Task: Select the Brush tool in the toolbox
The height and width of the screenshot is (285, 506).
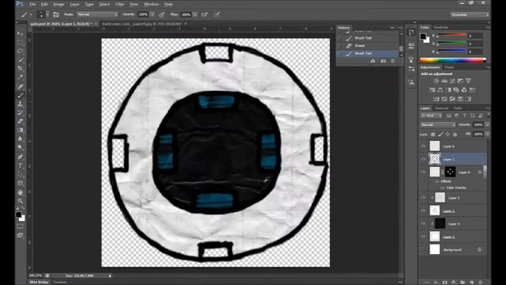Action: (x=21, y=95)
